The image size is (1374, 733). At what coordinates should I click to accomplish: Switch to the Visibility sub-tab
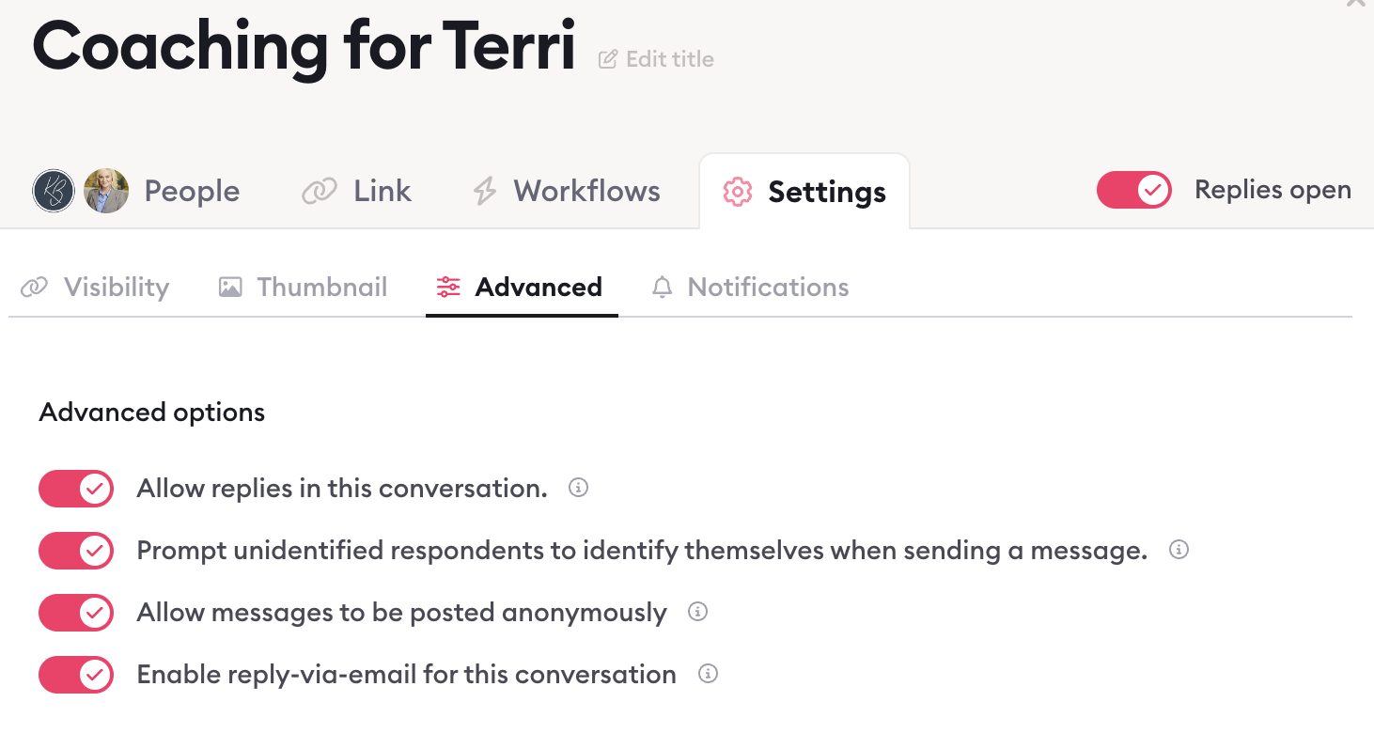[95, 287]
